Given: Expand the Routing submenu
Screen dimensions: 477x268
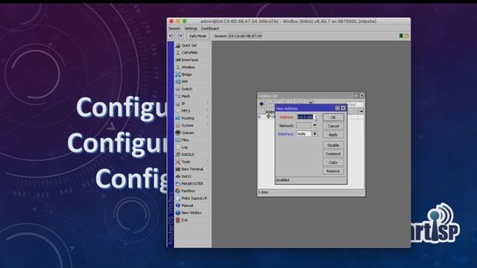Looking at the screenshot, I should [193, 118].
